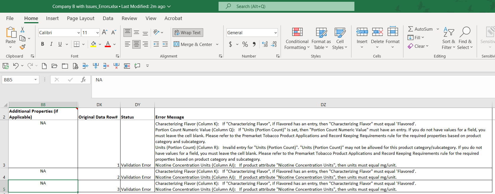Click the Cut scissors icon
The height and width of the screenshot is (194, 495).
(22, 30)
